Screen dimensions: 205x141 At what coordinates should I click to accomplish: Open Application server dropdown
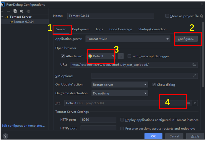point(128,39)
